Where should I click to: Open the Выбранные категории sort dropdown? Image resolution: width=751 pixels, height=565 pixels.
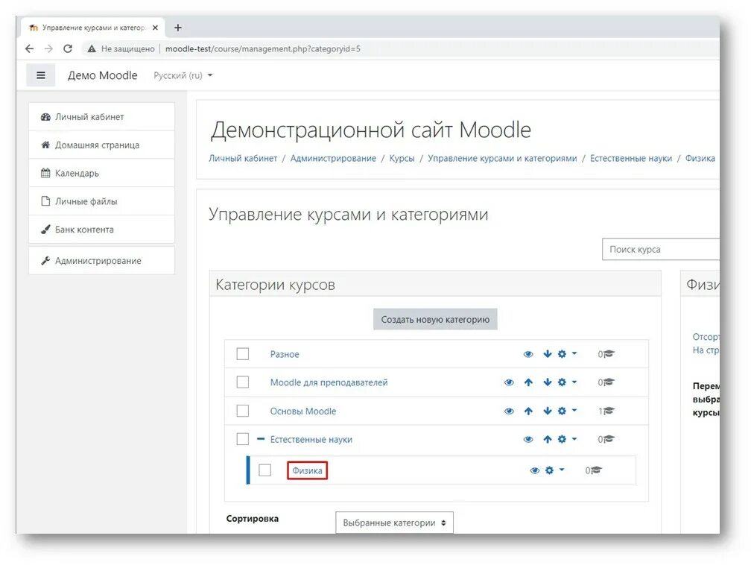coord(394,523)
